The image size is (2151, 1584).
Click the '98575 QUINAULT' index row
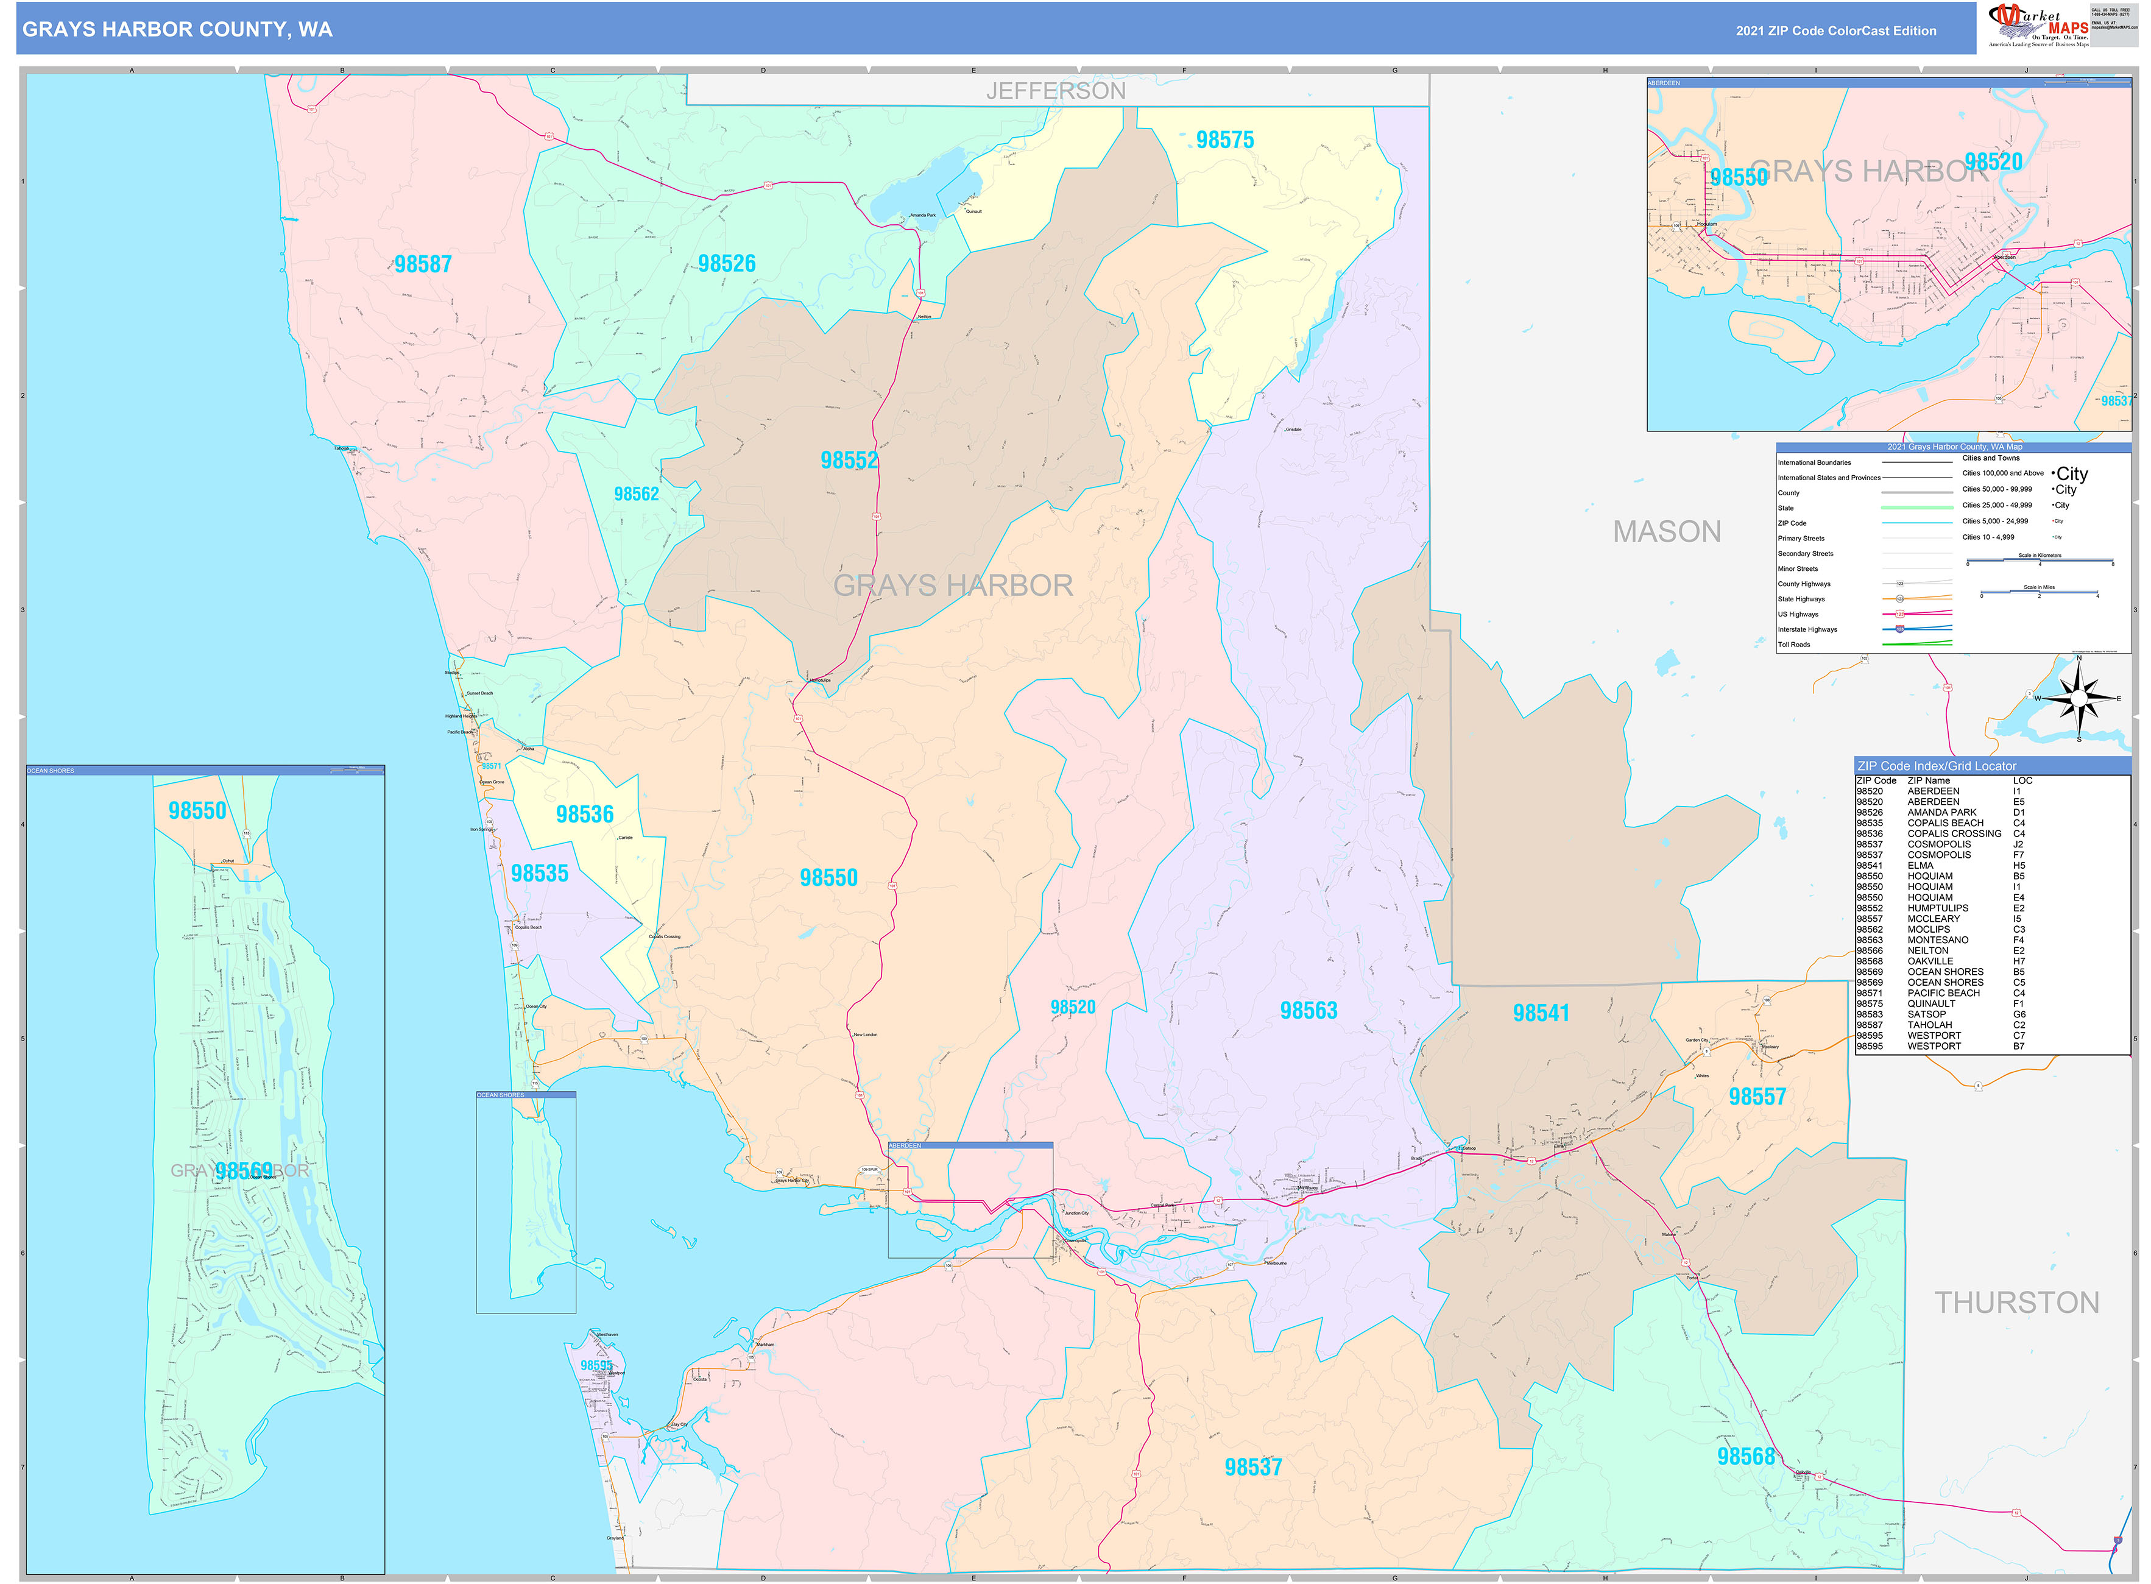(x=1940, y=1004)
